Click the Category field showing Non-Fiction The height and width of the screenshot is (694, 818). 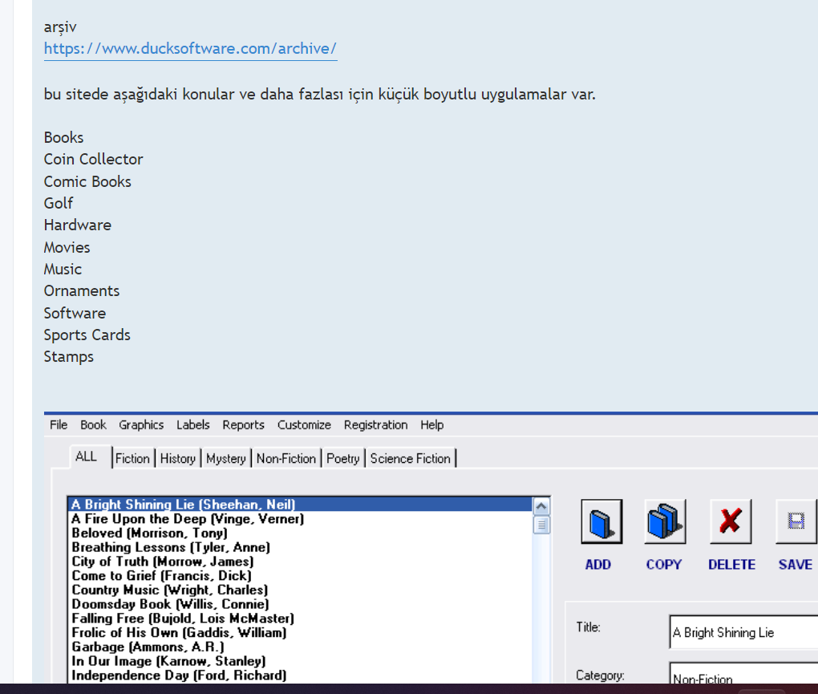[x=743, y=674]
